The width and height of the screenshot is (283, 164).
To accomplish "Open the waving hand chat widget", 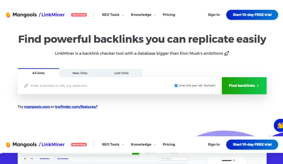I will pyautogui.click(x=280, y=125).
